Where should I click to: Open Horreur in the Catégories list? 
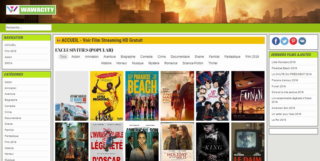(x=9, y=154)
